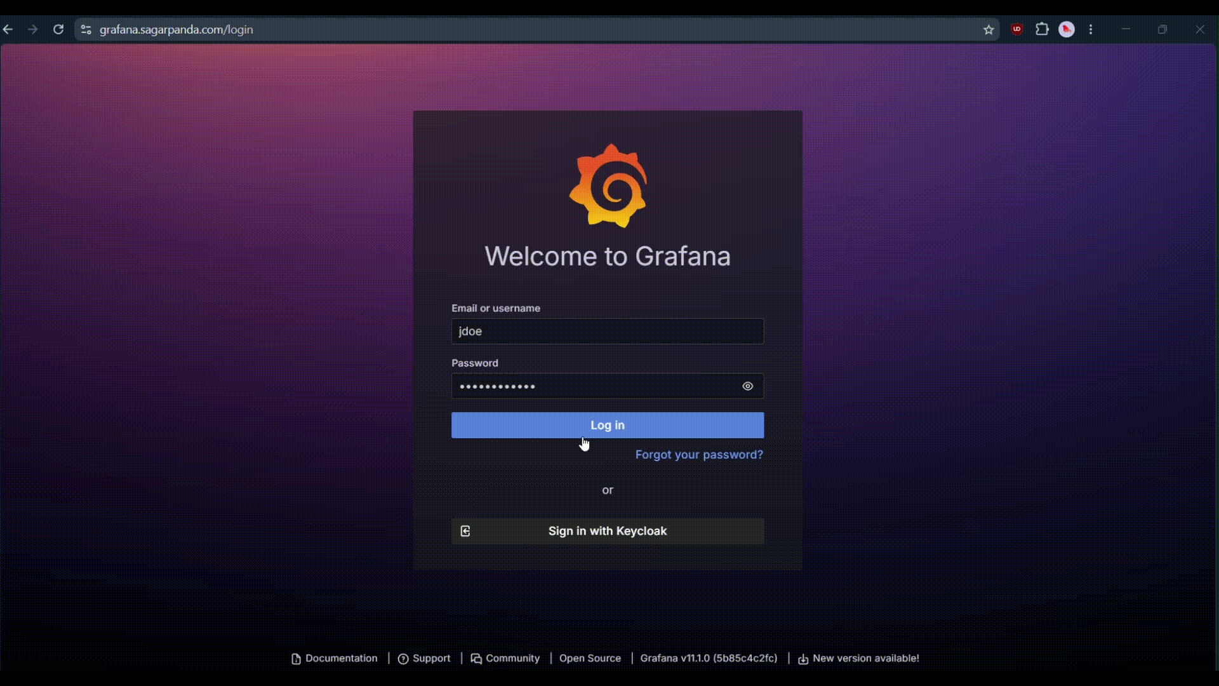This screenshot has width=1219, height=686.
Task: Click the Email or username label
Action: click(496, 308)
